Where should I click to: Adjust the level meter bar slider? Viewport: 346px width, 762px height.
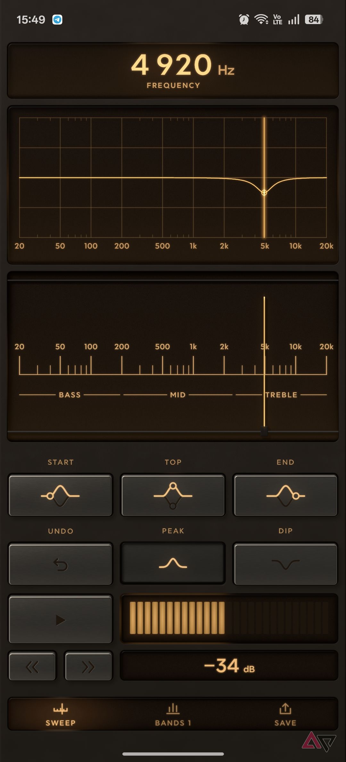[229, 618]
